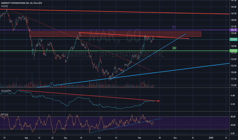This screenshot has height=140, width=238.
Task: Click the 0.00 MFI axis value
Action: (x=233, y=133)
